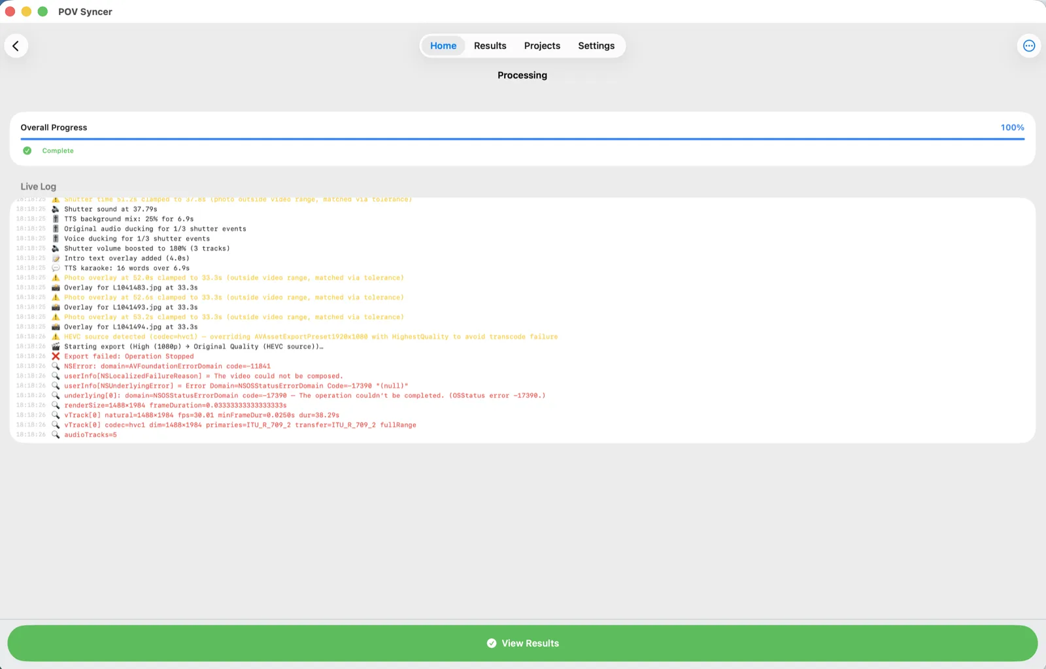This screenshot has height=669, width=1046.
Task: Select 'The video could not be composed' log text
Action: (278, 376)
